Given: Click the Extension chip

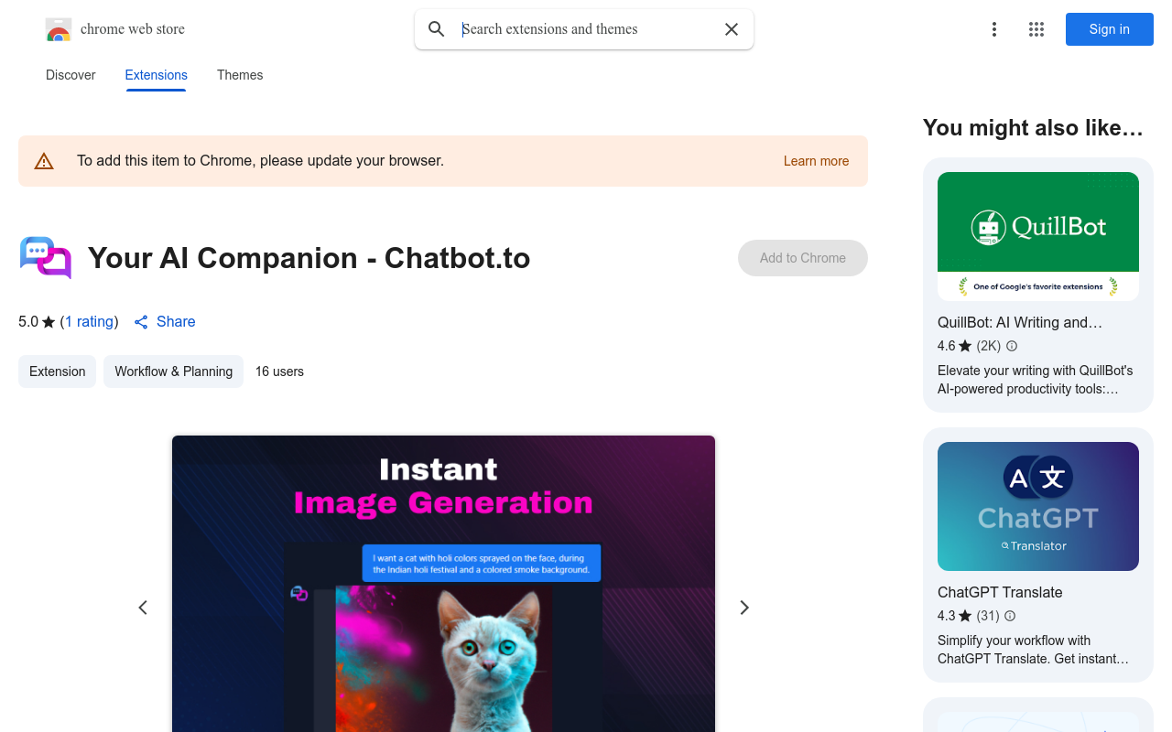Looking at the screenshot, I should click(x=58, y=371).
